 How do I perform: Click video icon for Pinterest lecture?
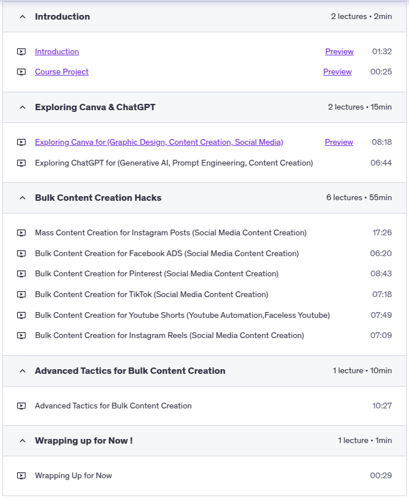(21, 274)
